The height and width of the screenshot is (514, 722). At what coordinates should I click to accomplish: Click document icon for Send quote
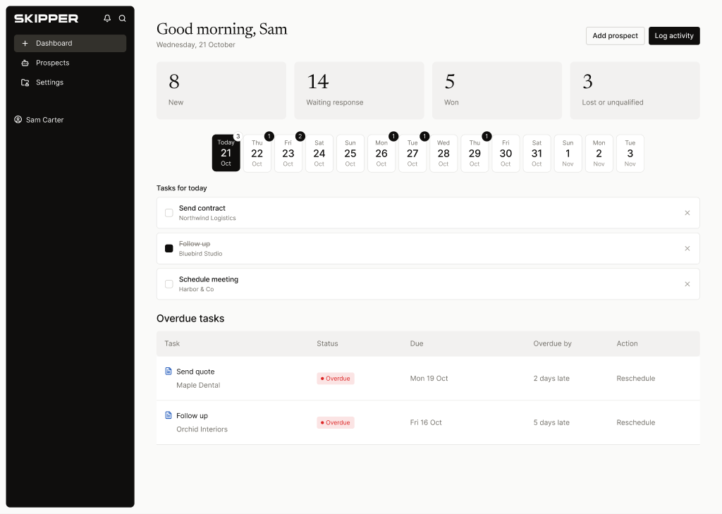click(x=169, y=371)
